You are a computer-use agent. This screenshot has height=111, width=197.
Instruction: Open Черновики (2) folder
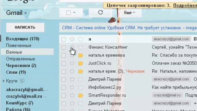(21, 65)
